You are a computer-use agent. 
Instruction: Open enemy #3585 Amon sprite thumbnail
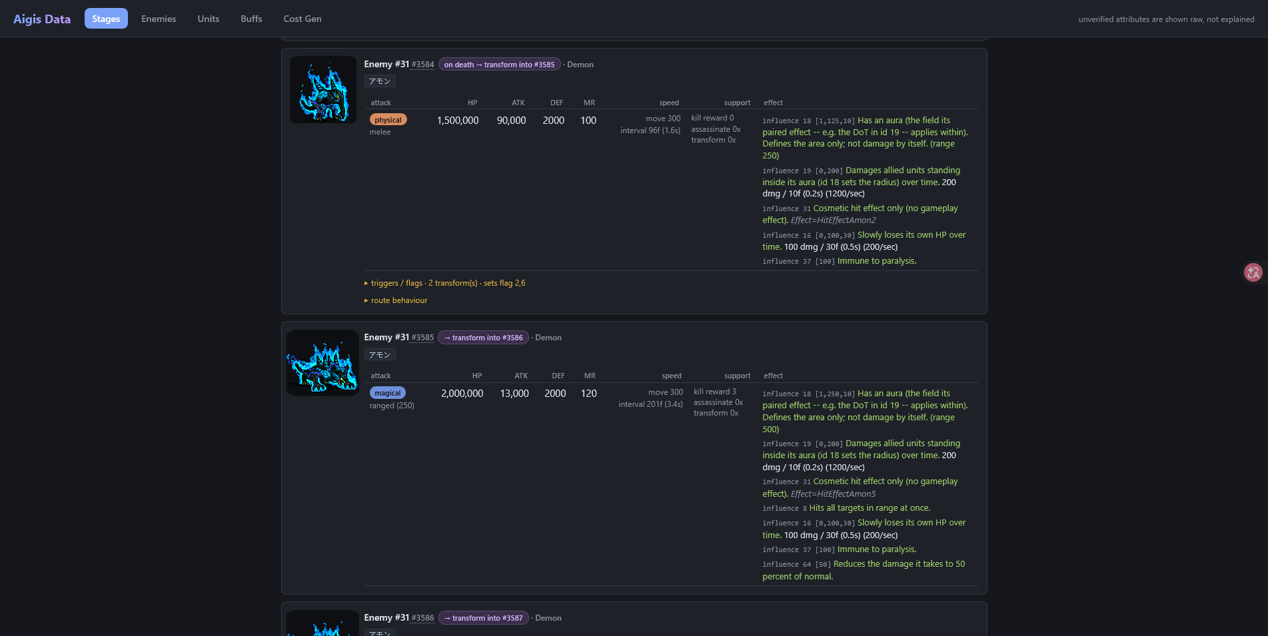click(323, 363)
